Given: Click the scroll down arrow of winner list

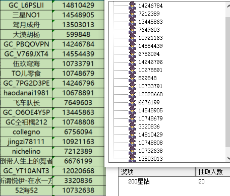Looking at the screenshot, I should coord(228,158).
